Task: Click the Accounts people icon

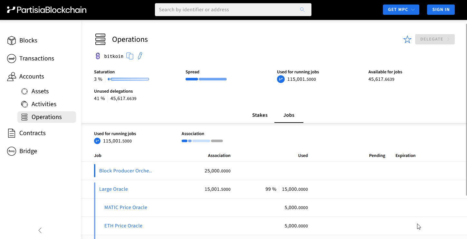Action: click(12, 77)
